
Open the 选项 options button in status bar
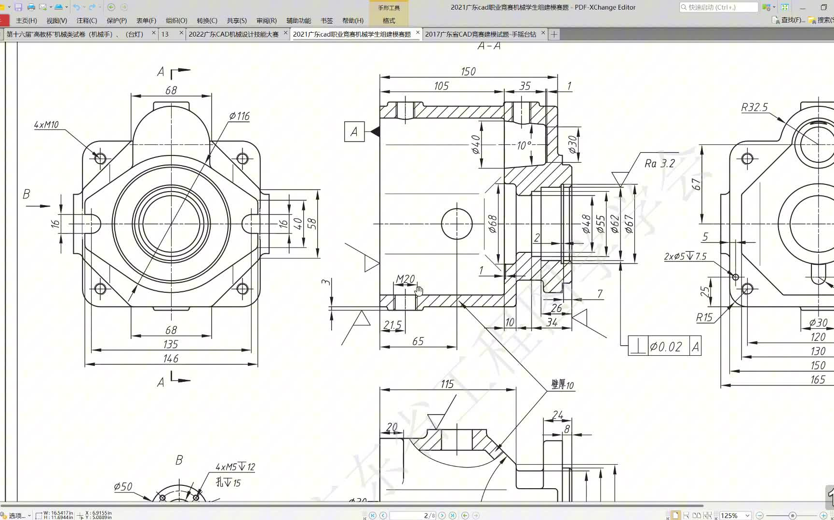[x=16, y=515]
